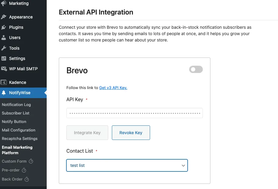Open Mail Configuration submenu item
Viewport: 278px width, 189px height.
18,130
